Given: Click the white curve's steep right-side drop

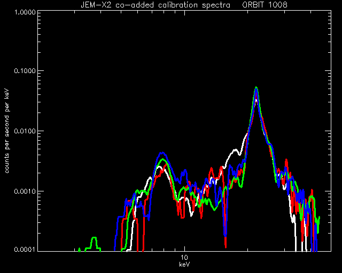Looking at the screenshot, I should [296, 233].
